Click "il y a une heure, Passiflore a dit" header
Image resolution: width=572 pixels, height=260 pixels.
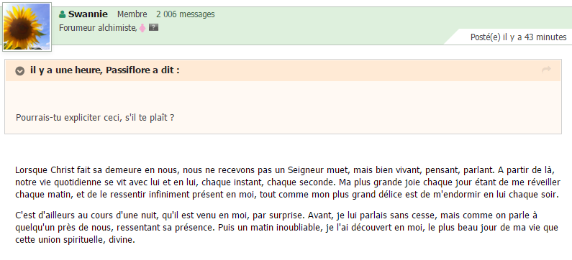pyautogui.click(x=105, y=70)
